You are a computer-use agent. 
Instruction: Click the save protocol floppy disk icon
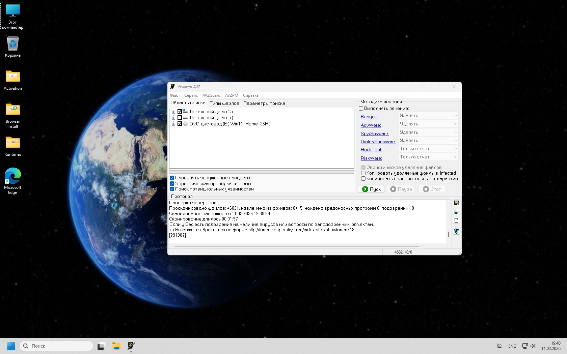[456, 203]
